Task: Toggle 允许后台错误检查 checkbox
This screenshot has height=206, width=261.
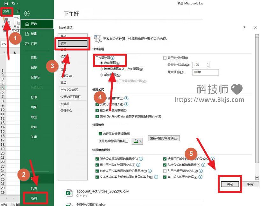Action: pos(100,134)
